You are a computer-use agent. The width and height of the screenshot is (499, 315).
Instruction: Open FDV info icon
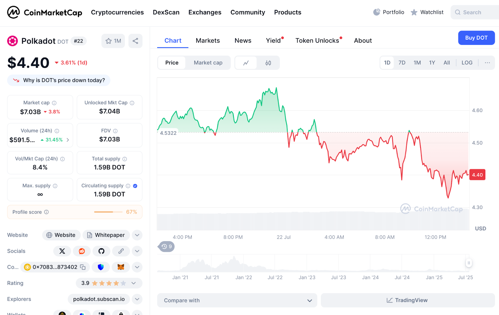click(x=115, y=131)
